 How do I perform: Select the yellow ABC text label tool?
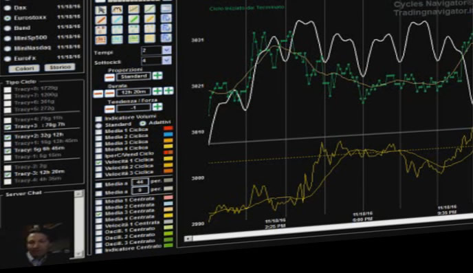[x=150, y=29]
